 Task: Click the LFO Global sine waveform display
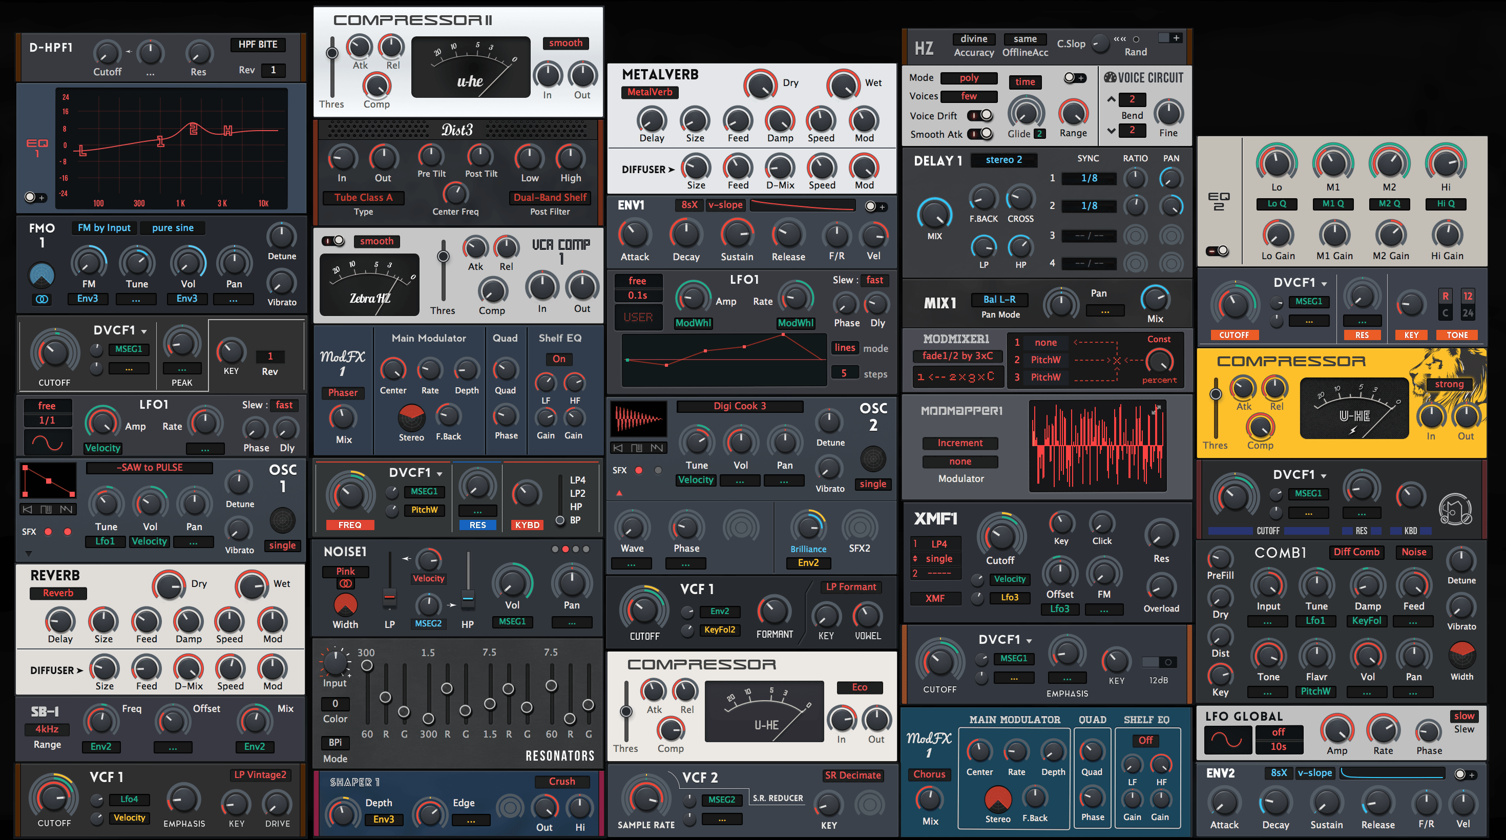(x=1228, y=740)
